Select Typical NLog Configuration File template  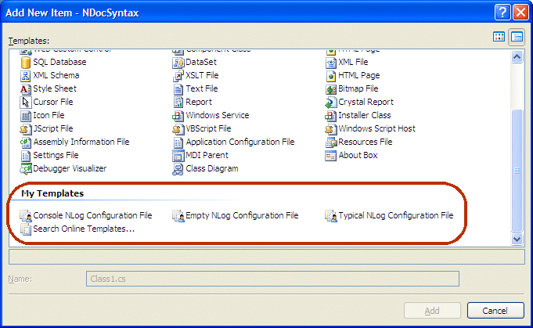tap(395, 215)
